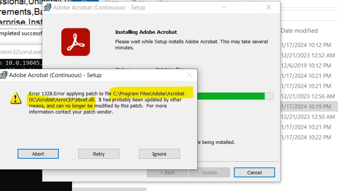Click the cmd.exe window title text
338x191 pixels.
click(21, 52)
